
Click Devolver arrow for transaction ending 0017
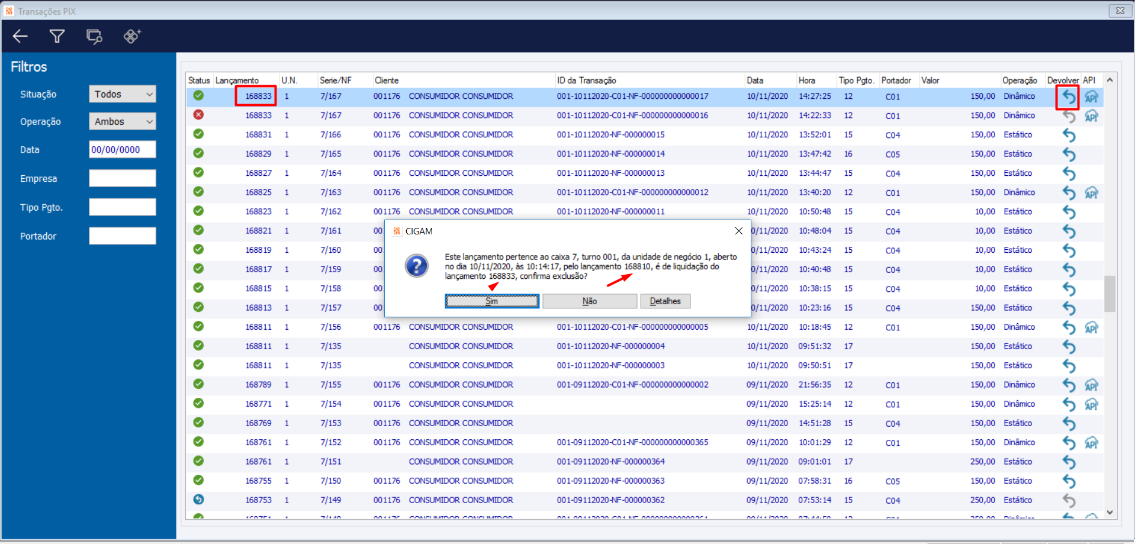pos(1069,96)
